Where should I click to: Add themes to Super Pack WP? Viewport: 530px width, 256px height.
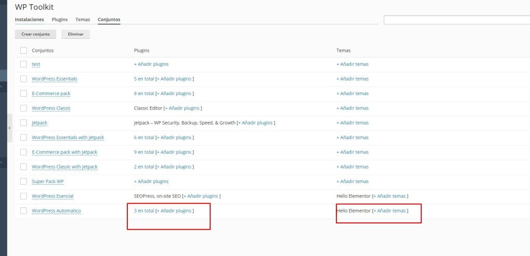coord(352,182)
